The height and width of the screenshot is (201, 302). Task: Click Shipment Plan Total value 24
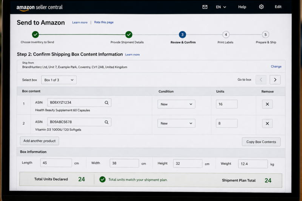(x=268, y=180)
